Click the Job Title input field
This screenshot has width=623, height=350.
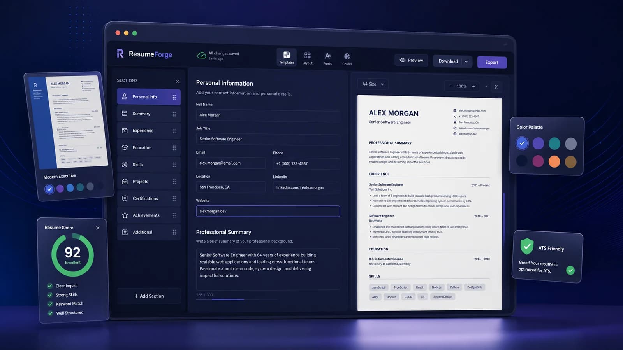[268, 139]
